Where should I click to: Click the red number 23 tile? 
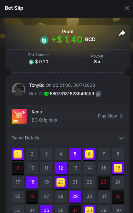[104, 182]
